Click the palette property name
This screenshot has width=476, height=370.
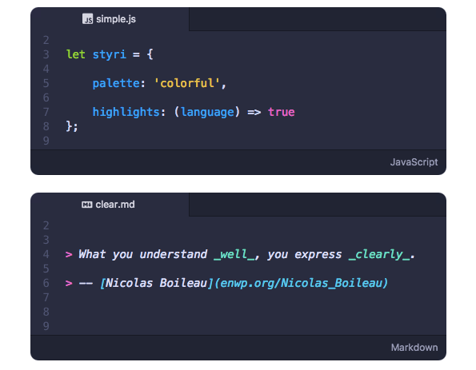[116, 83]
